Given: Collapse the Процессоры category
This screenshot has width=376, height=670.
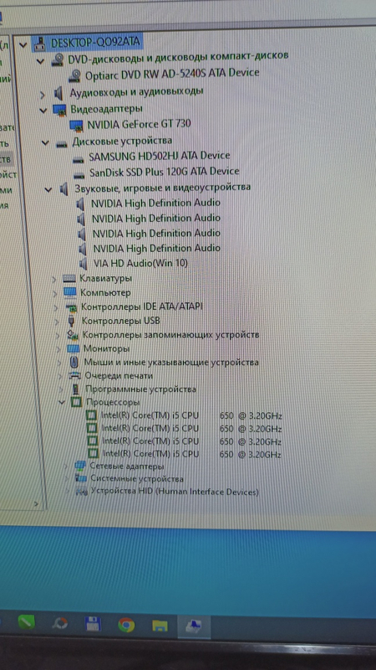Looking at the screenshot, I should point(62,402).
